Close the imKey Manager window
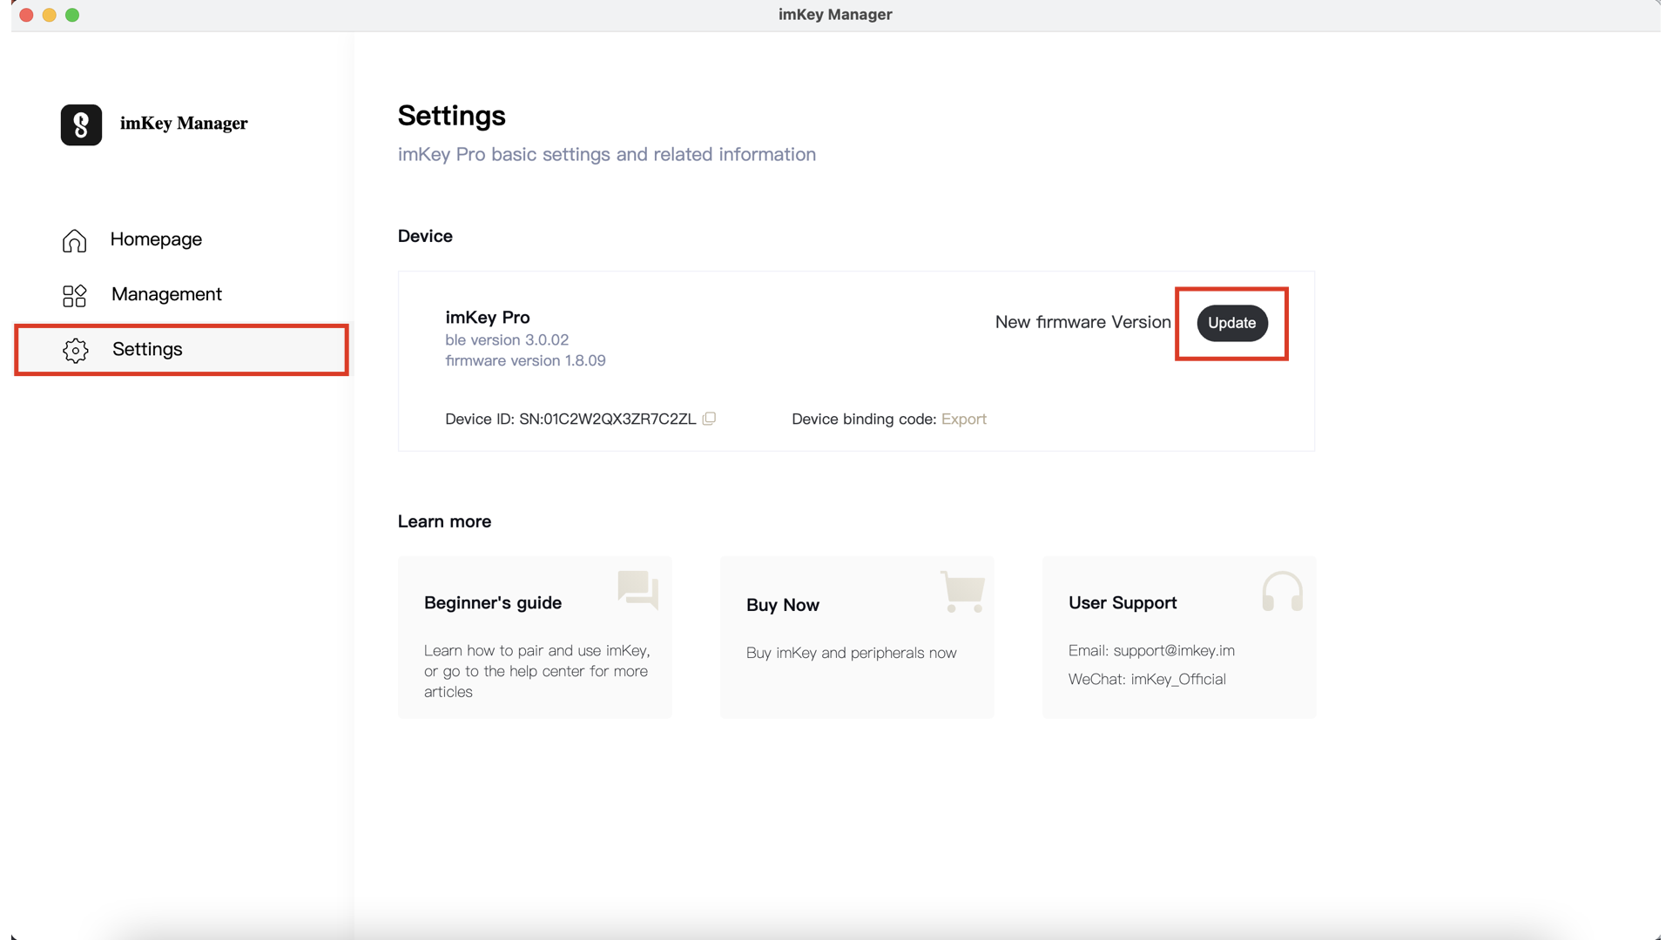This screenshot has width=1672, height=940. [x=26, y=15]
